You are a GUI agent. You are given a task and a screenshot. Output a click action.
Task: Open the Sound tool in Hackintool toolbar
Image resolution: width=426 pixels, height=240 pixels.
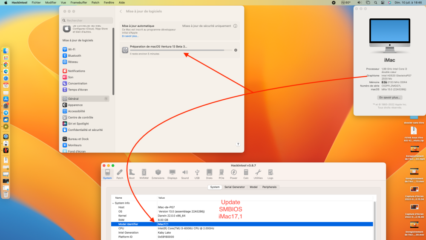point(185,174)
